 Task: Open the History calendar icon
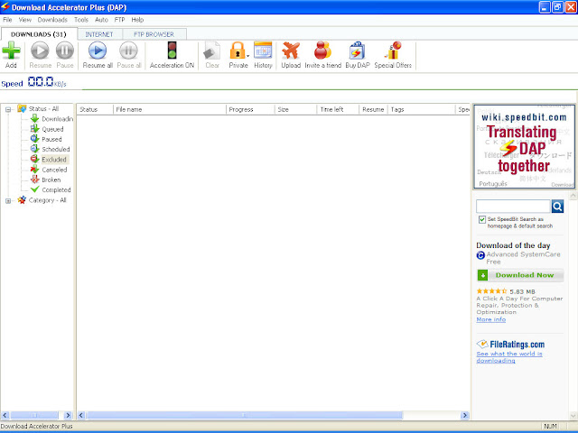(263, 51)
